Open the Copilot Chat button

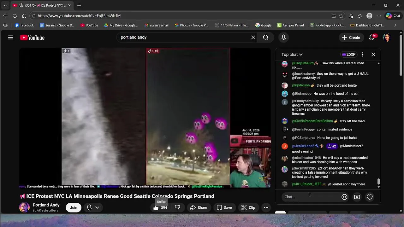393,16
